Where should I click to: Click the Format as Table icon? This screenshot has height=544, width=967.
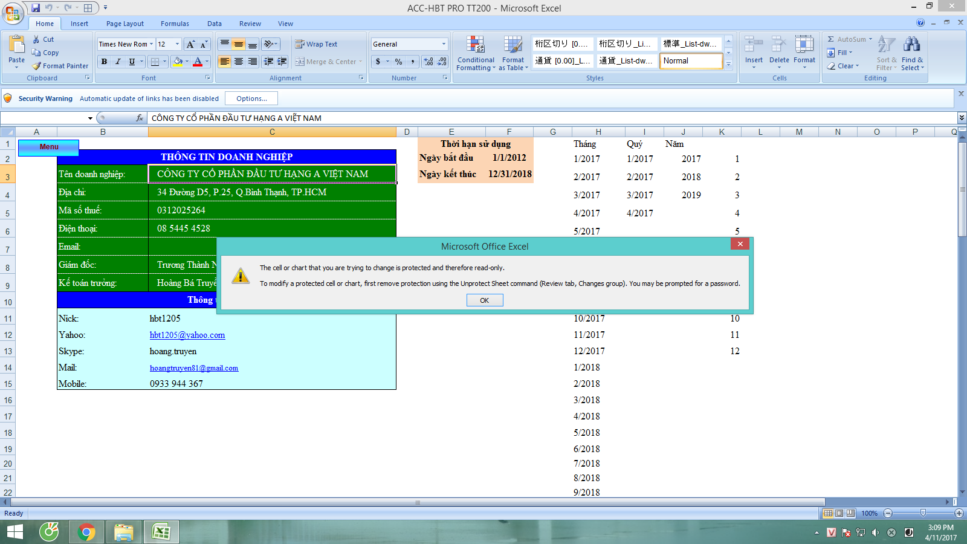coord(513,45)
